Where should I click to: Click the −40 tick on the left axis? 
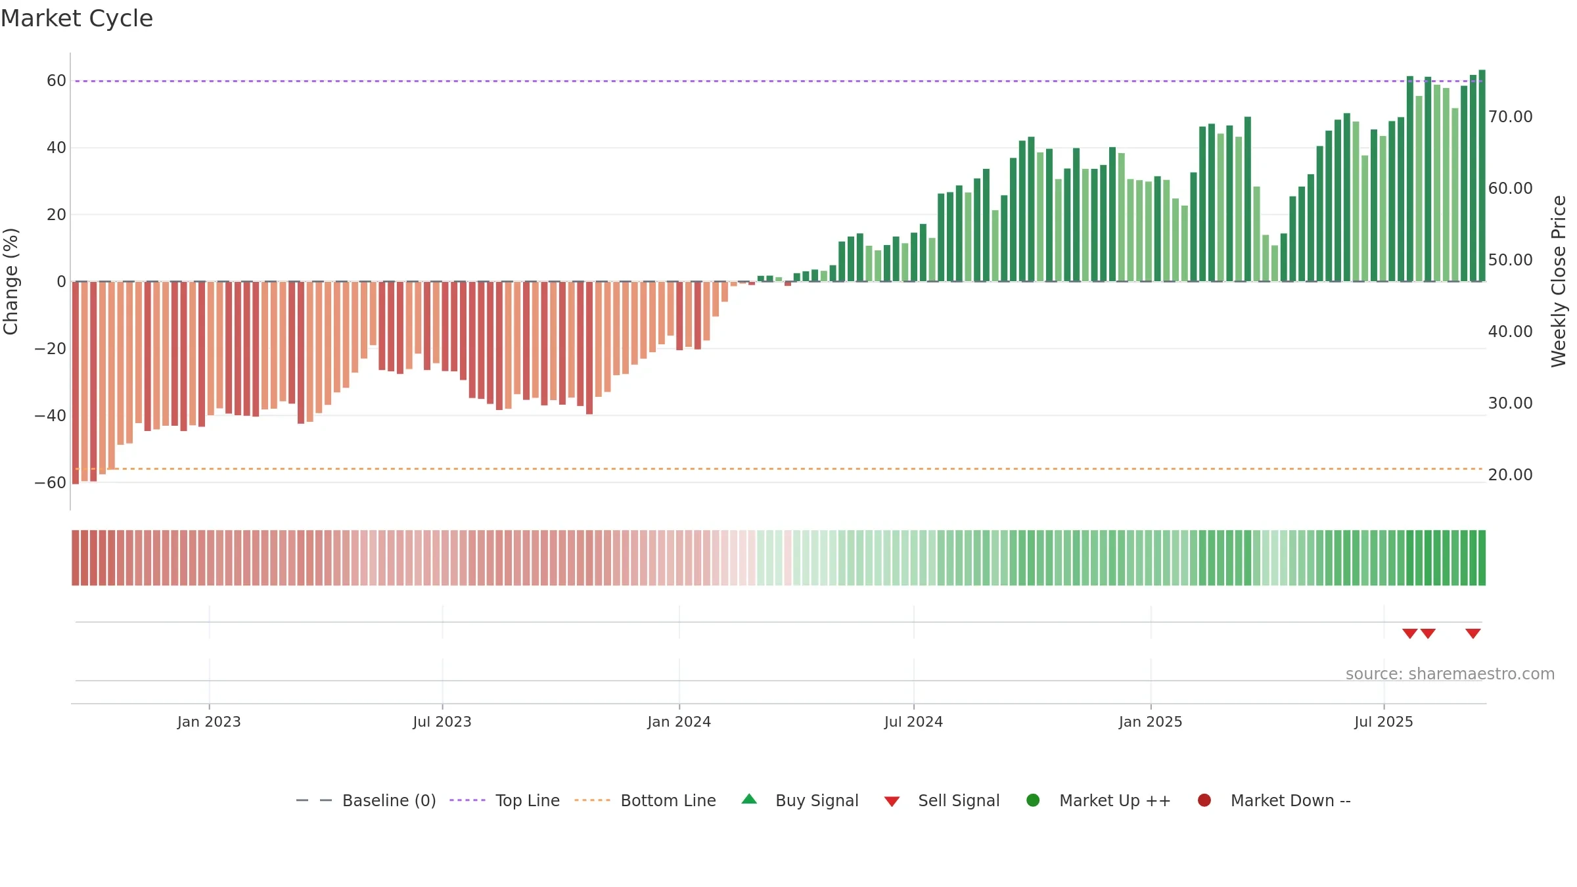51,416
